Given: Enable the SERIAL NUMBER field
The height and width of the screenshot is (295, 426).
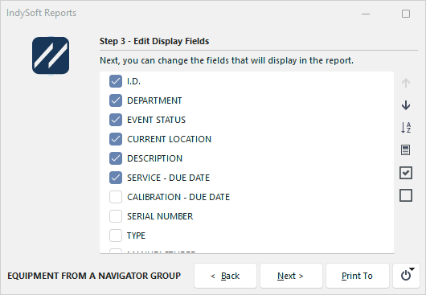Looking at the screenshot, I should tap(116, 216).
